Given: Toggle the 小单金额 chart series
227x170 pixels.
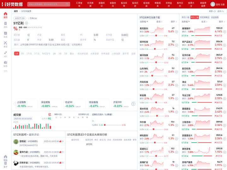Looking at the screenshot, I should 116,54.
